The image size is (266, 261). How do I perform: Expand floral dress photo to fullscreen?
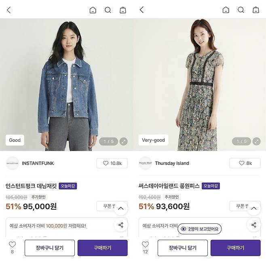[256, 141]
